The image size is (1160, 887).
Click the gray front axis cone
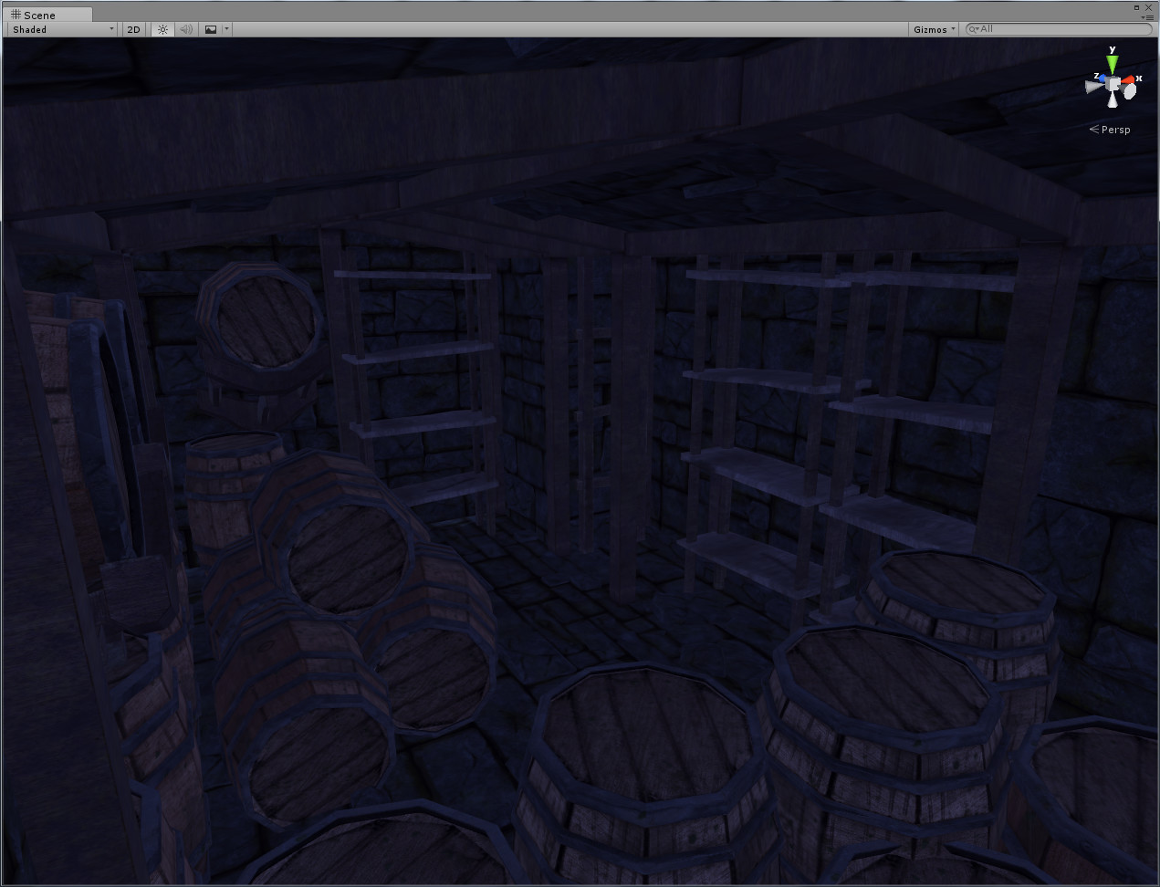point(1130,91)
